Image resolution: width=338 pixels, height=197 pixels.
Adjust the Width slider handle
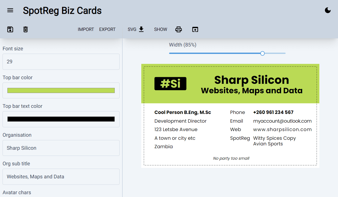(x=262, y=53)
